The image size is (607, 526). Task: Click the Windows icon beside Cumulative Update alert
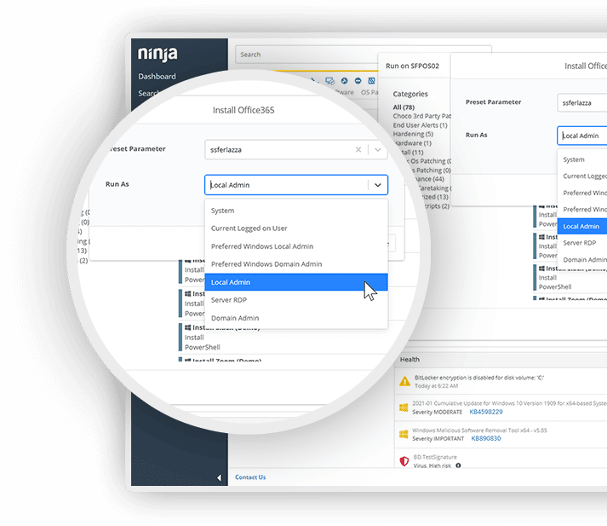pos(404,407)
